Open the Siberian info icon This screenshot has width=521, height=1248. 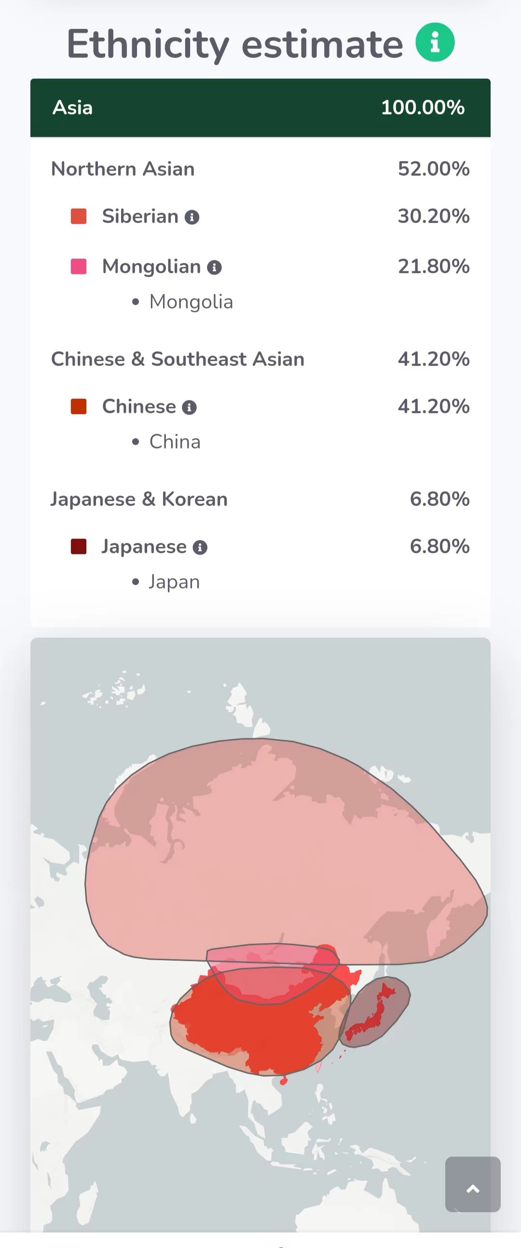coord(192,217)
